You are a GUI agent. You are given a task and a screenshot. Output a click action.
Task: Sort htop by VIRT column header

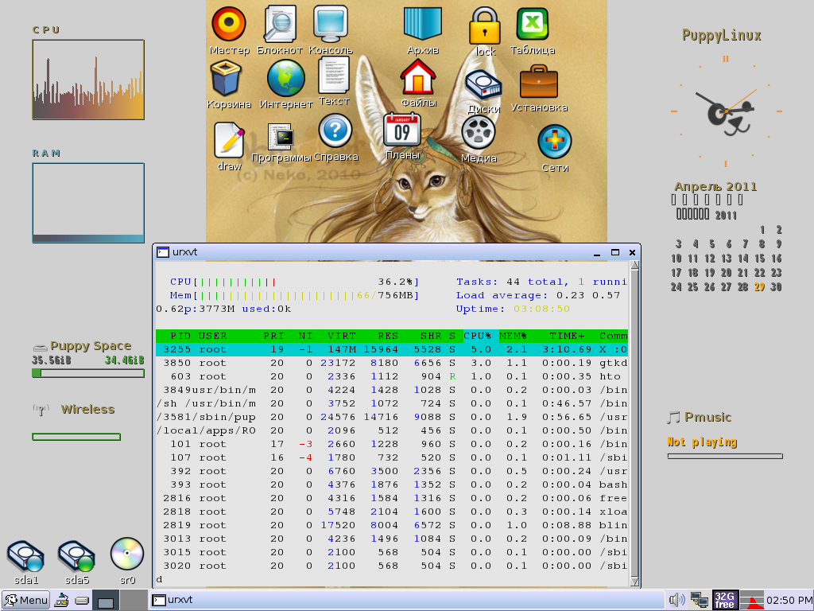tap(341, 336)
